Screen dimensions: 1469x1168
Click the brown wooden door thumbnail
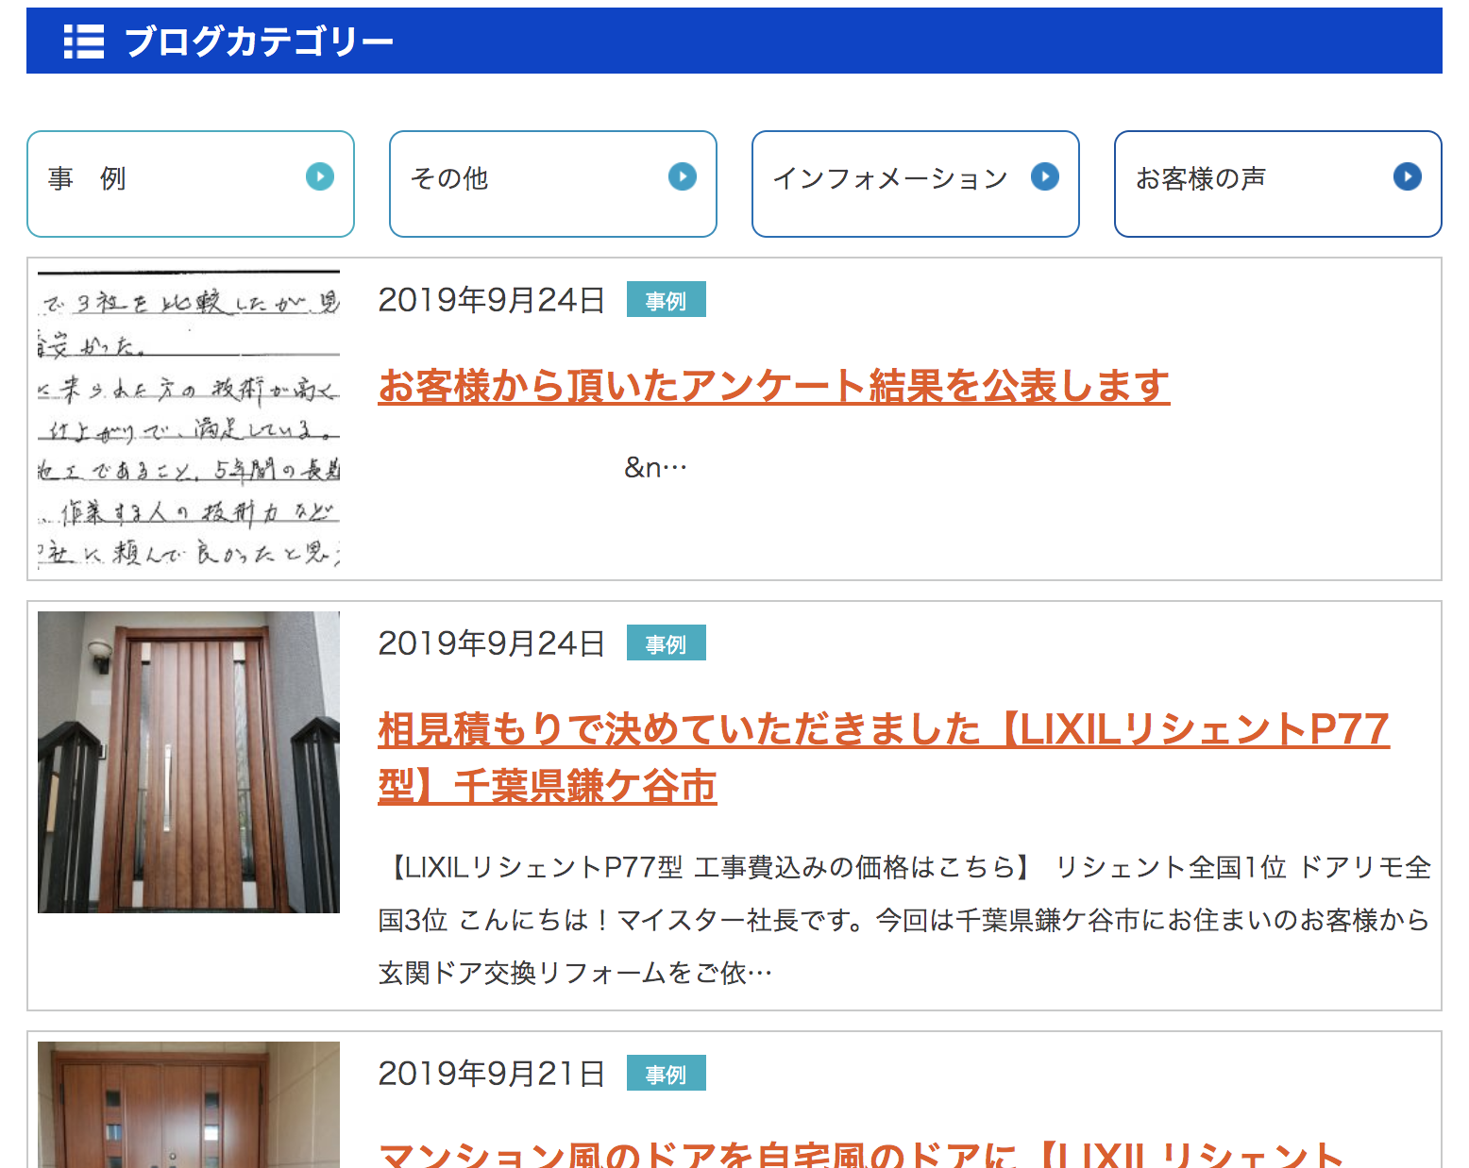[x=189, y=762]
